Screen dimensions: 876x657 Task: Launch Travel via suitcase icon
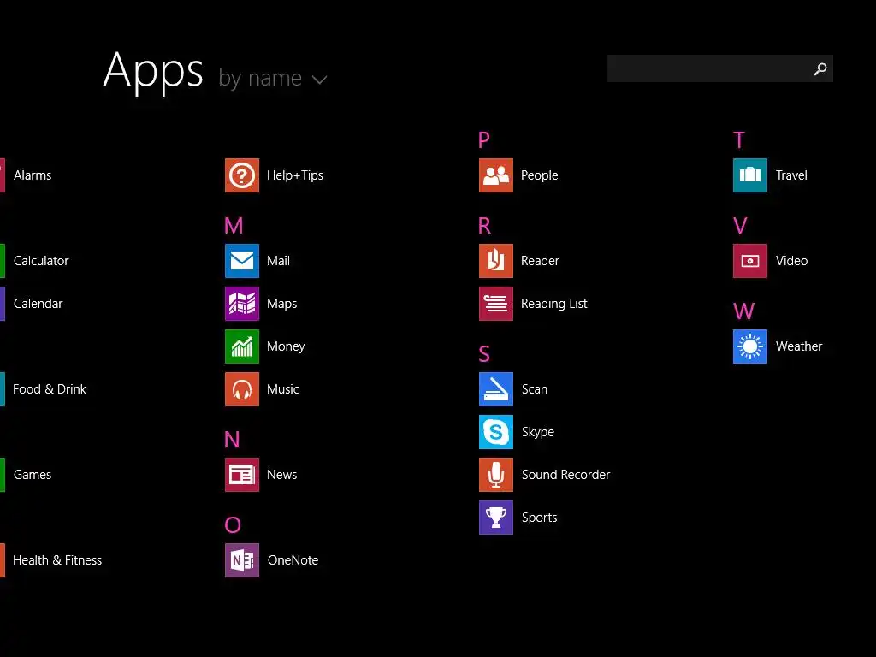[x=750, y=175]
